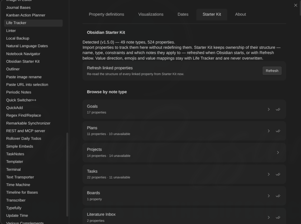Open Local Backup settings
The width and height of the screenshot is (301, 224).
(x=33, y=38)
